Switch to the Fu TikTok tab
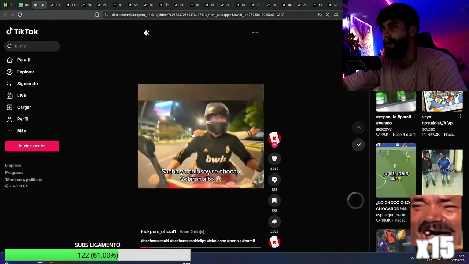 tap(256, 5)
